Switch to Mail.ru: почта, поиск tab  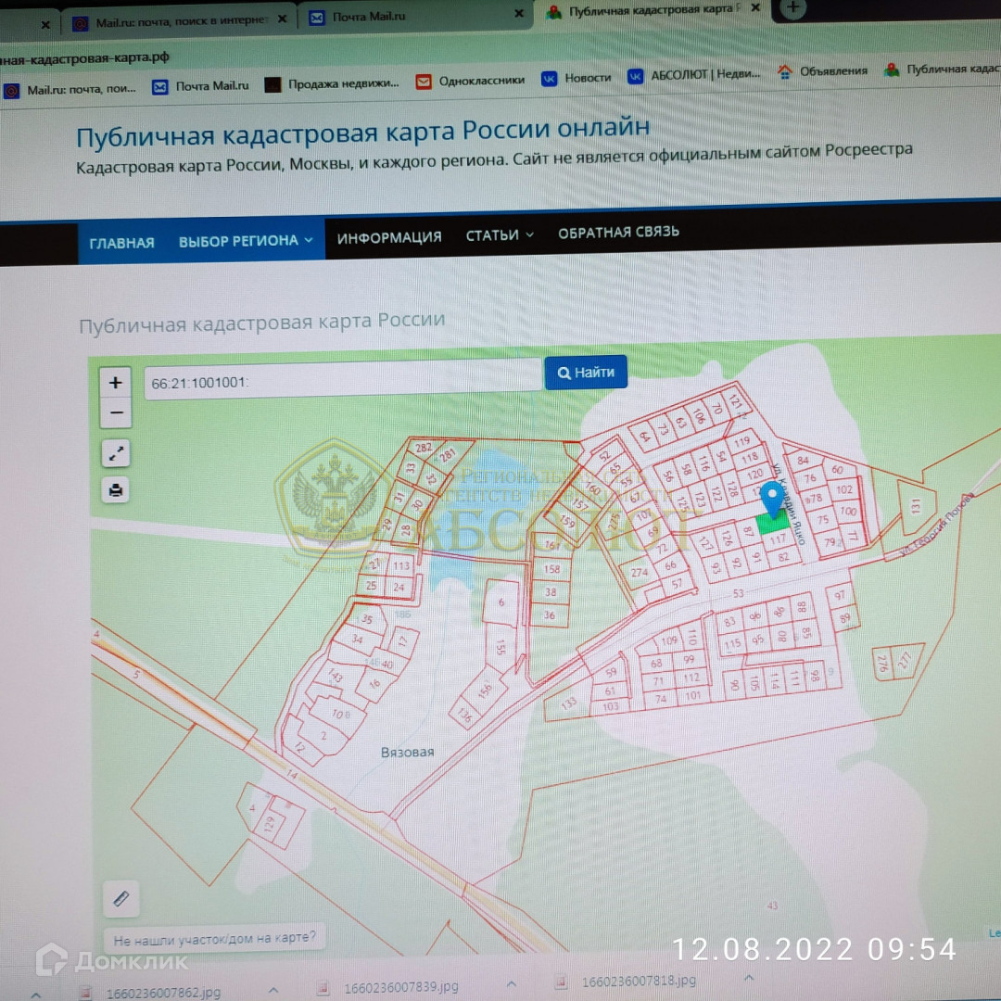[x=179, y=21]
